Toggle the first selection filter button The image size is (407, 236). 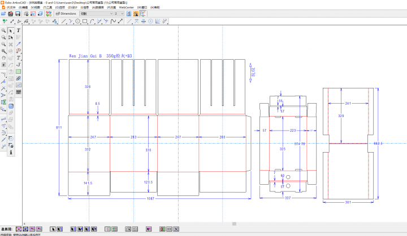[18, 229]
